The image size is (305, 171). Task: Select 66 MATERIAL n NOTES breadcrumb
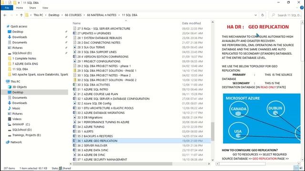(x=102, y=15)
